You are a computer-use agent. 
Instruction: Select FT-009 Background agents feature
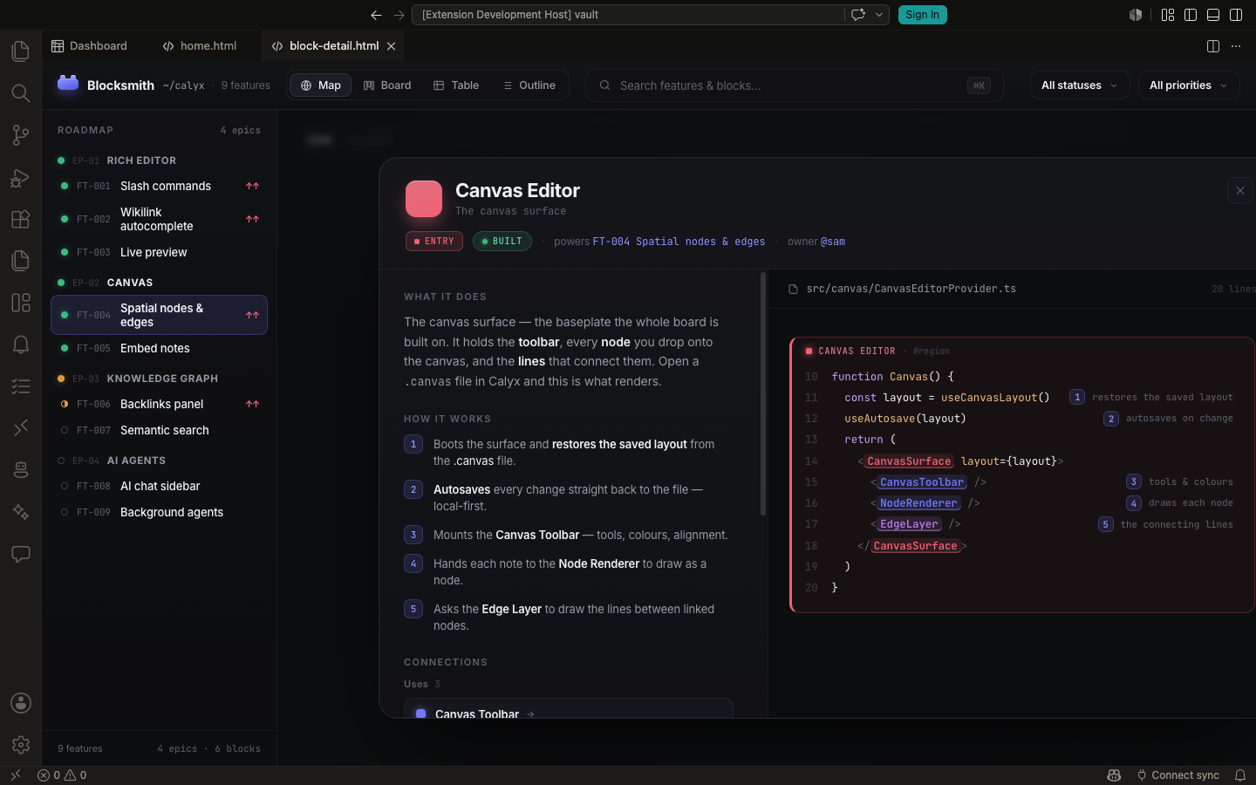tap(159, 512)
